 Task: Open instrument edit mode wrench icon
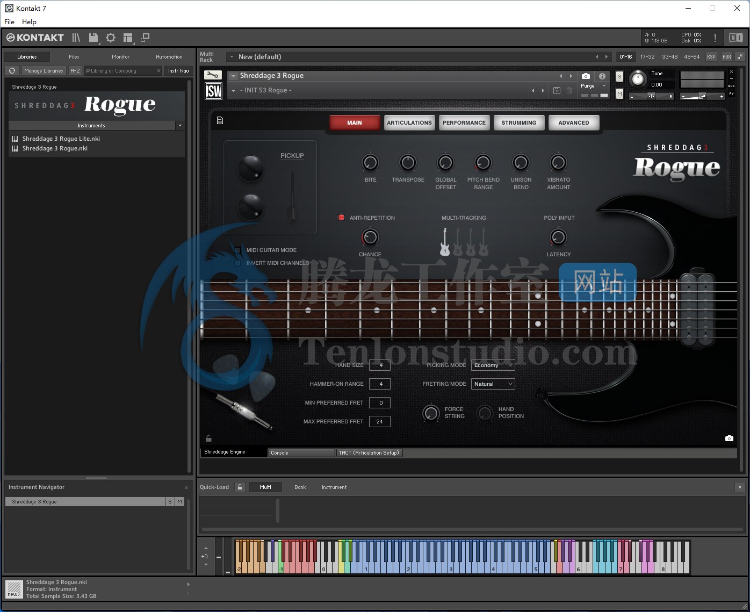coord(213,75)
